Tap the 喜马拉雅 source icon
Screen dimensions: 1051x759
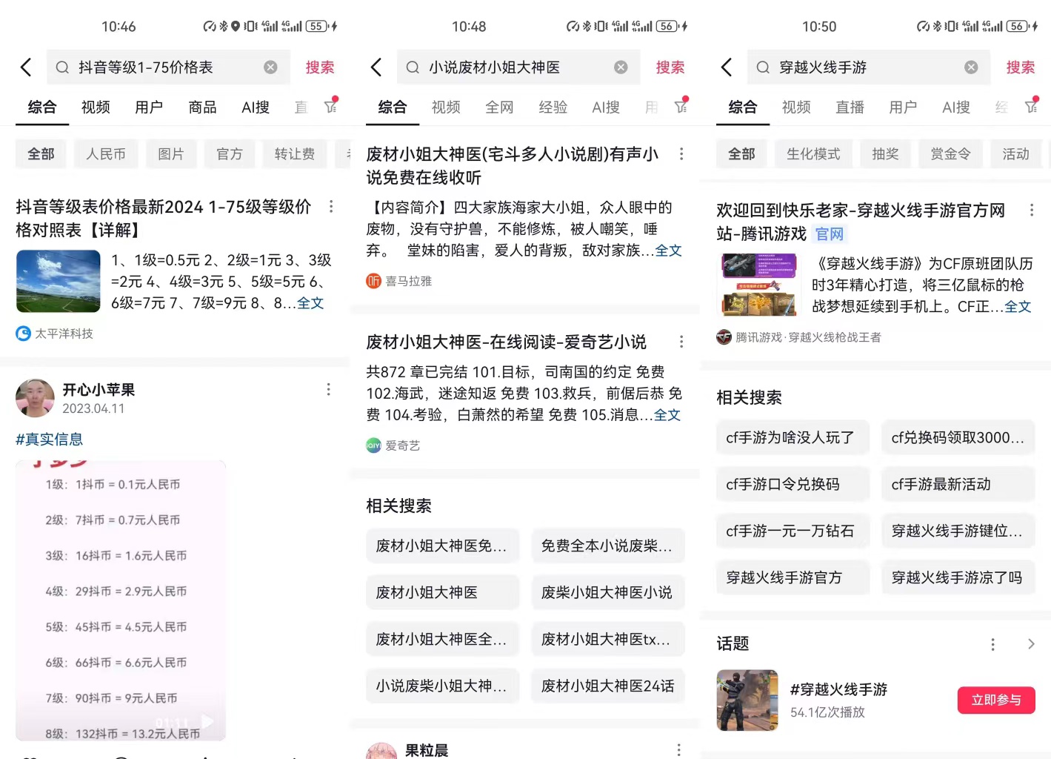373,281
